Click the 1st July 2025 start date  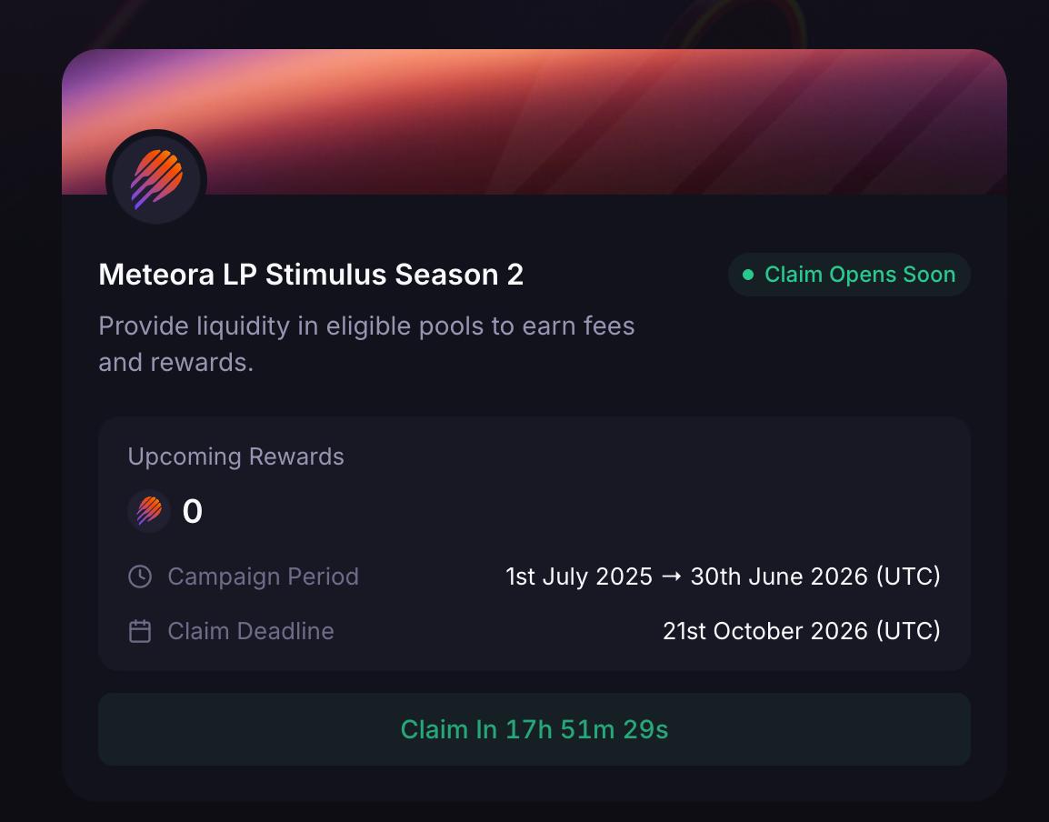click(579, 576)
